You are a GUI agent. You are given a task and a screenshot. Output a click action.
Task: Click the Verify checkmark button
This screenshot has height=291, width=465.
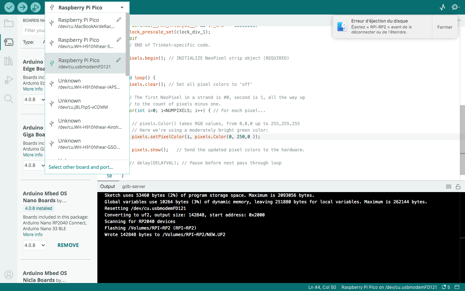pos(10,7)
